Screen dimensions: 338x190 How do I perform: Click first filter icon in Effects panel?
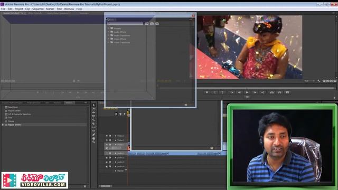pos(147,24)
